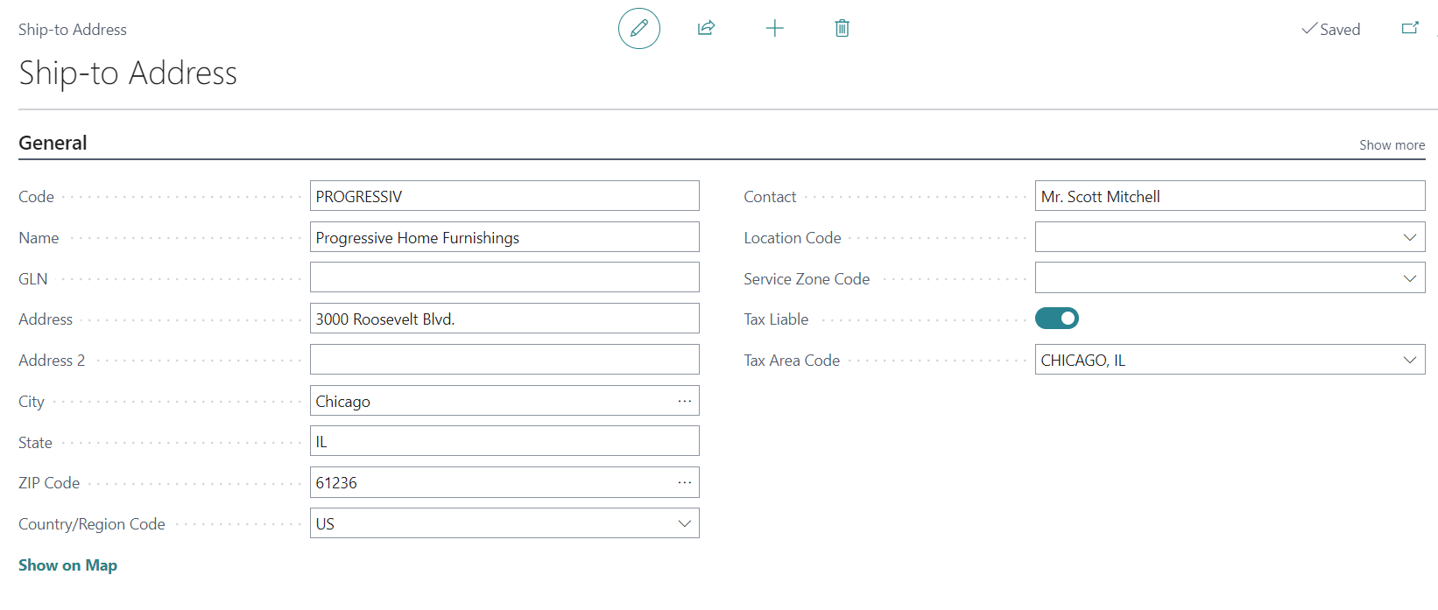Select the Contact field
Screen dimensions: 1438x610
tap(1229, 196)
